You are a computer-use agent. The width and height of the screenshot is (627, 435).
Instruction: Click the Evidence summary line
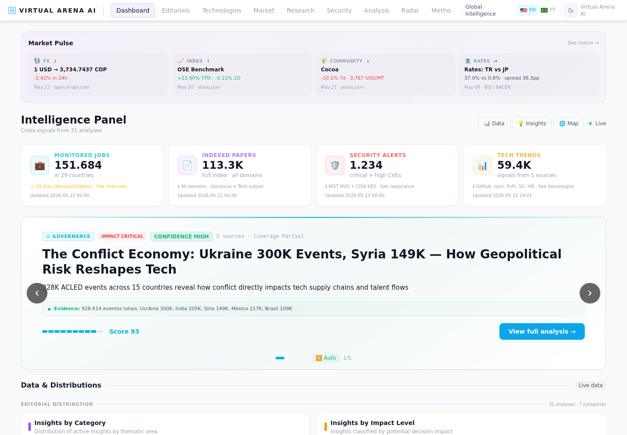[x=313, y=309]
